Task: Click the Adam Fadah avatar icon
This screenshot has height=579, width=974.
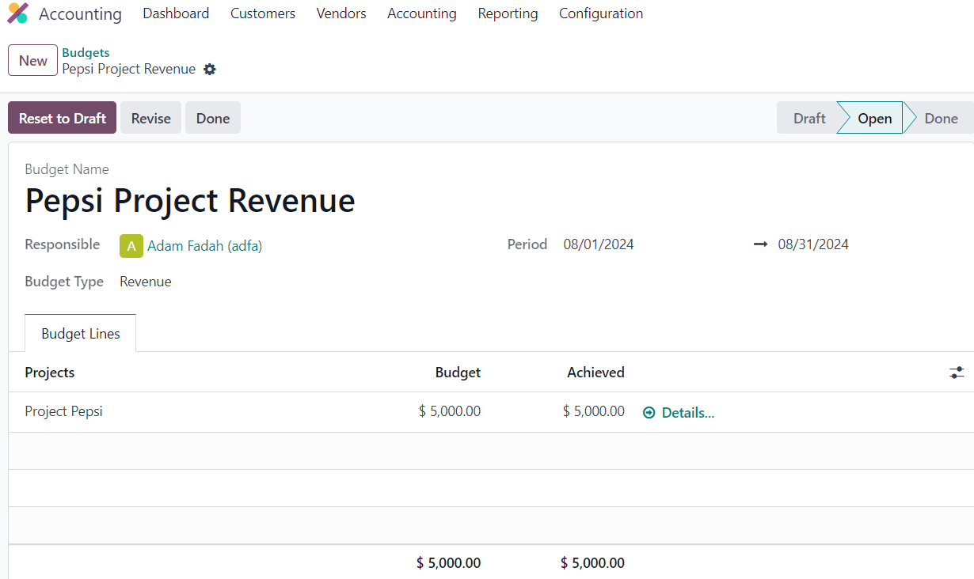Action: tap(131, 246)
